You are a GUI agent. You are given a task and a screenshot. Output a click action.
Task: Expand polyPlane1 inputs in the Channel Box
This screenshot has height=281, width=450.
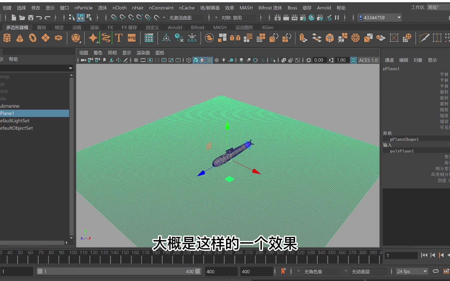402,151
